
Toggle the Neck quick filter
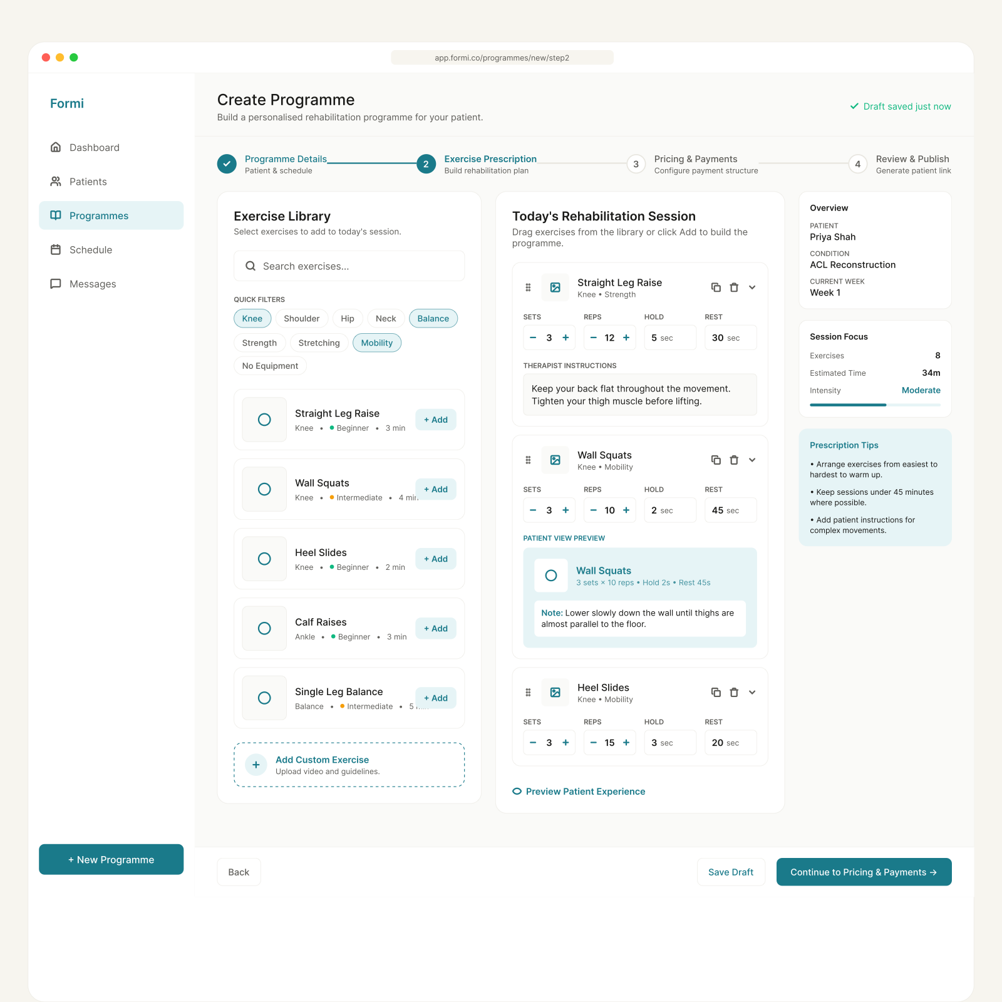386,319
